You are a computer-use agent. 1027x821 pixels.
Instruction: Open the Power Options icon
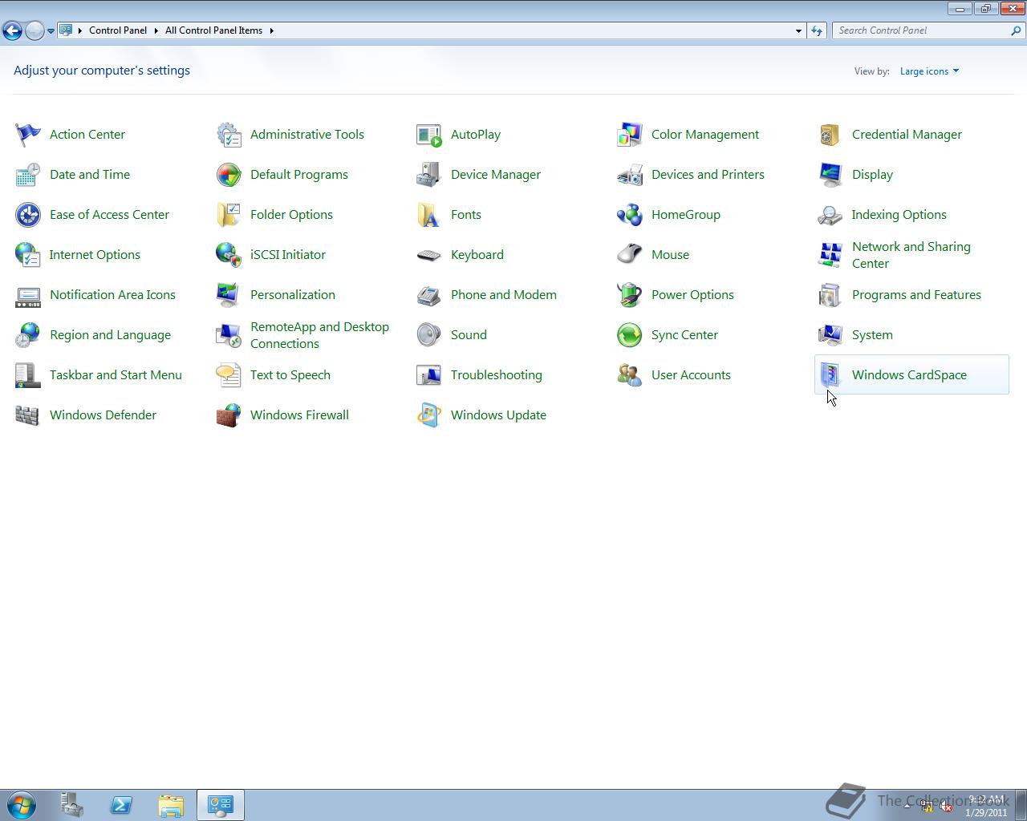[630, 295]
